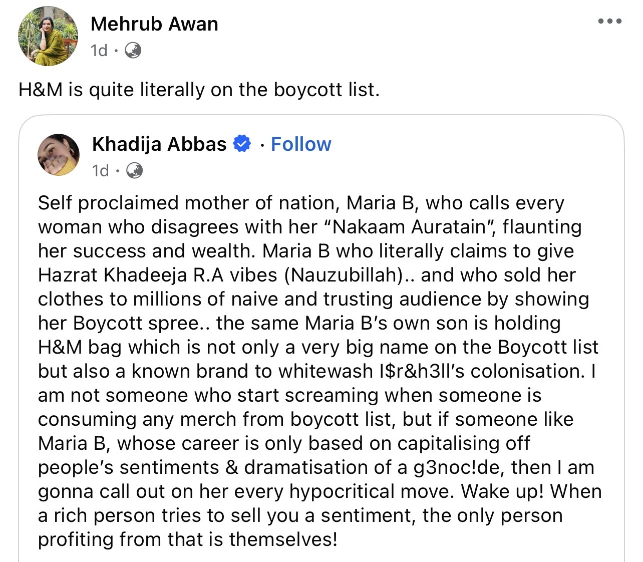
Task: Click the 1d timestamp on Khadija's post
Action: pyautogui.click(x=101, y=171)
